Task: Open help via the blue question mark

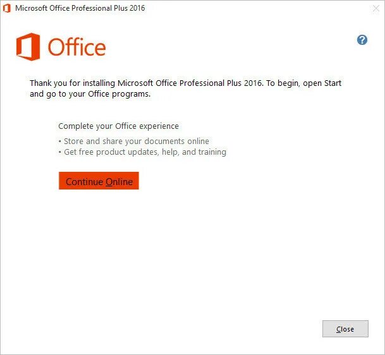Action: coord(362,40)
